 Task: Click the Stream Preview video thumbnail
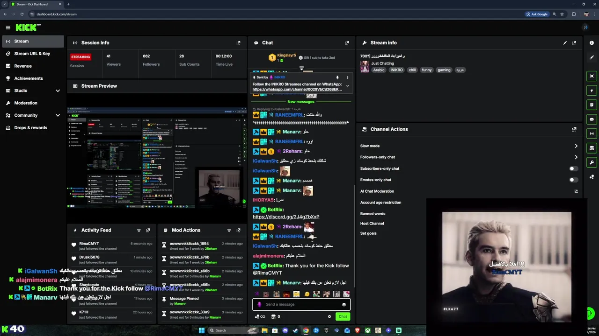click(x=157, y=157)
